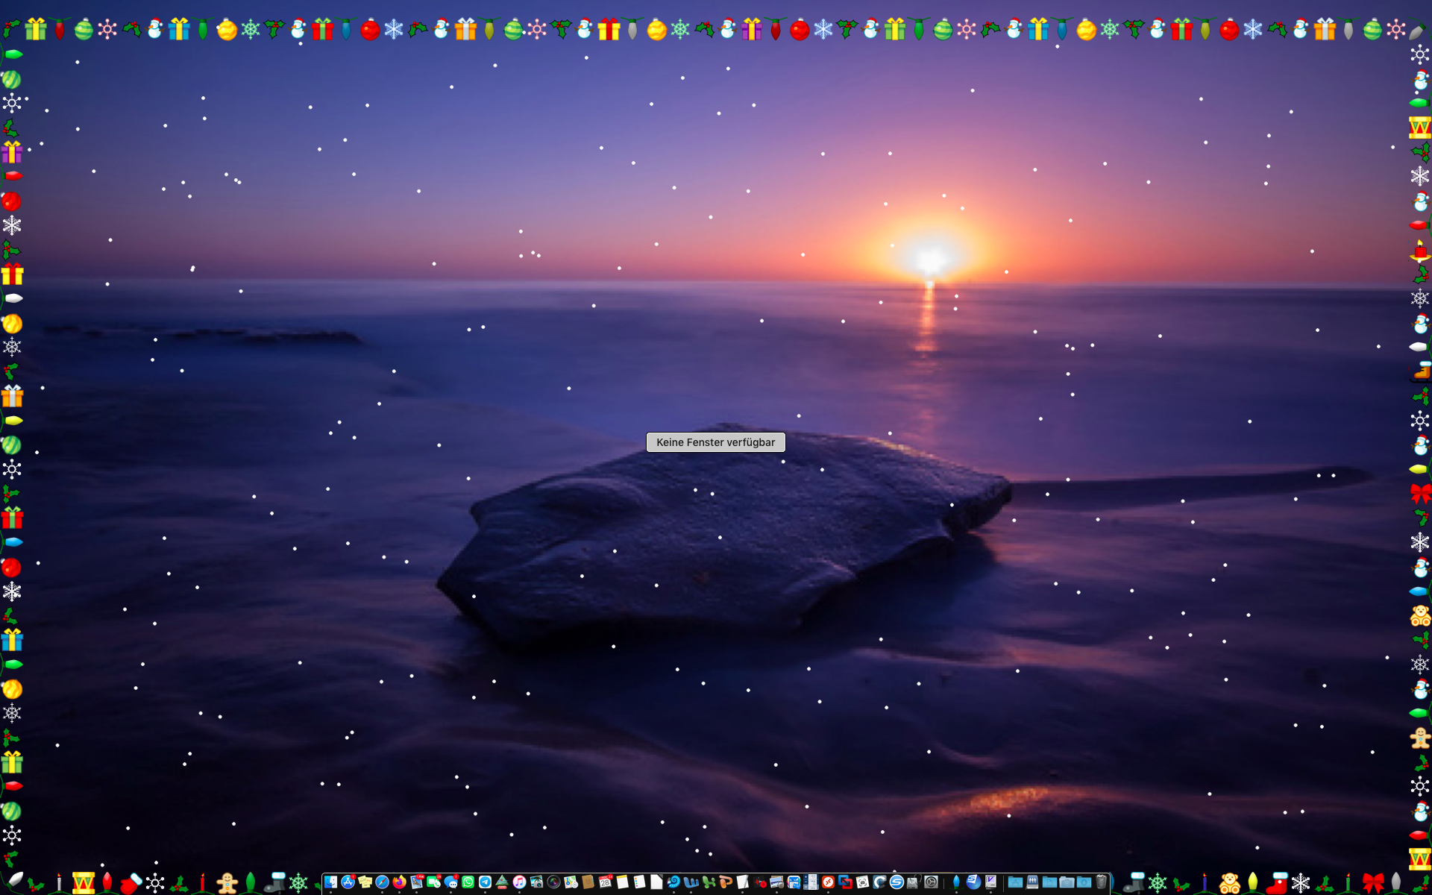Open FaceTime from the Dock
This screenshot has width=1432, height=895.
433,882
